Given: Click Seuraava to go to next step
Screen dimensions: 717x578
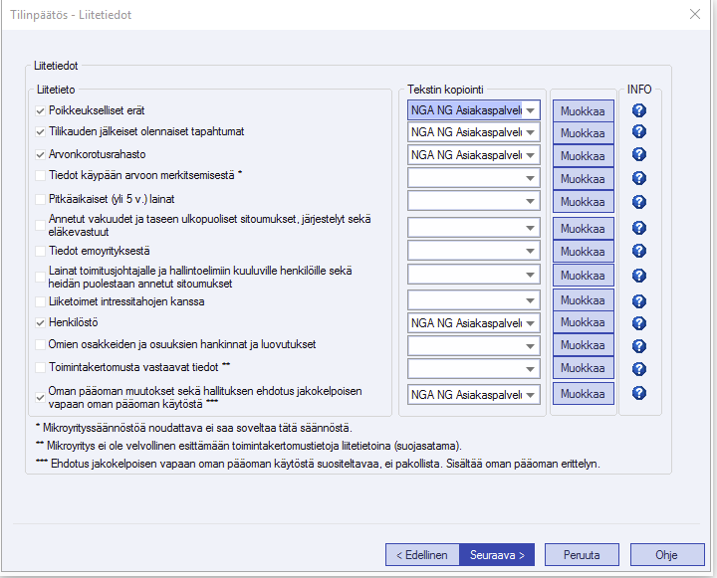Looking at the screenshot, I should 498,554.
